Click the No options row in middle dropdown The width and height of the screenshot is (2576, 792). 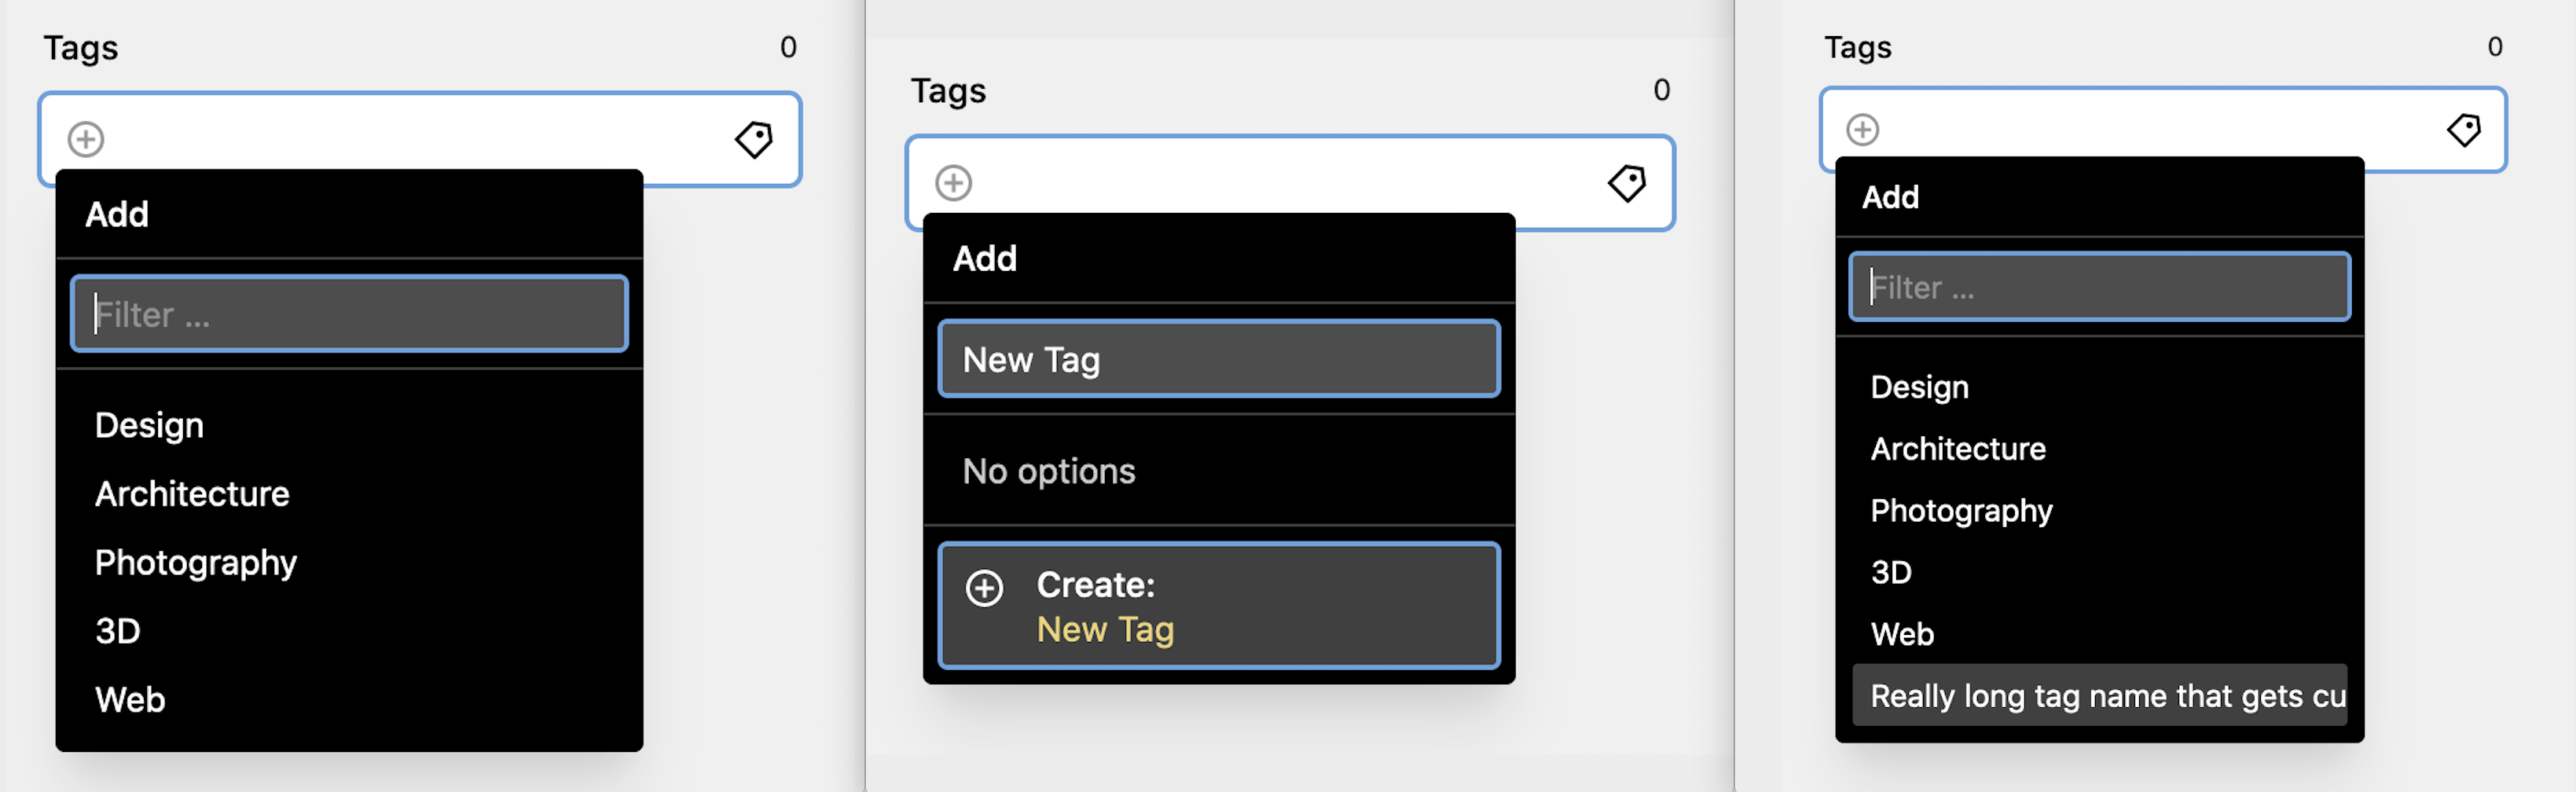[1048, 471]
